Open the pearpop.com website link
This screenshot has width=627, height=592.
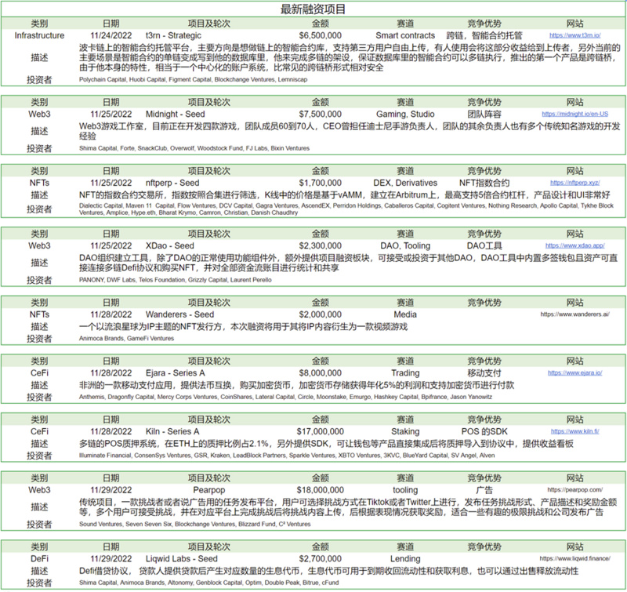574,488
